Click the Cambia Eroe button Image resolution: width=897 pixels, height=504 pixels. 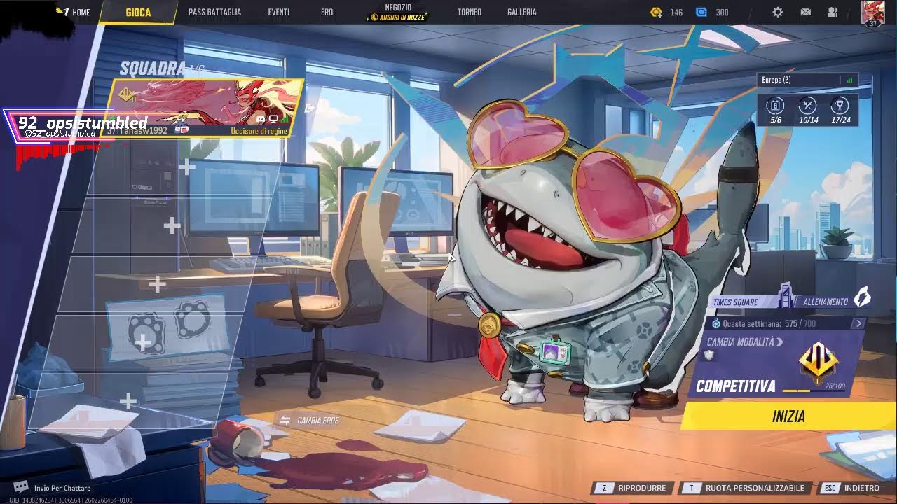(309, 420)
